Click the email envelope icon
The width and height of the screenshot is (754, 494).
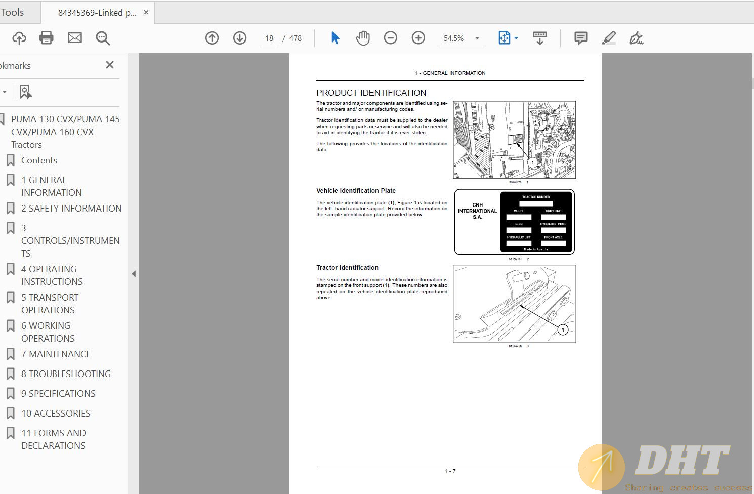tap(75, 38)
